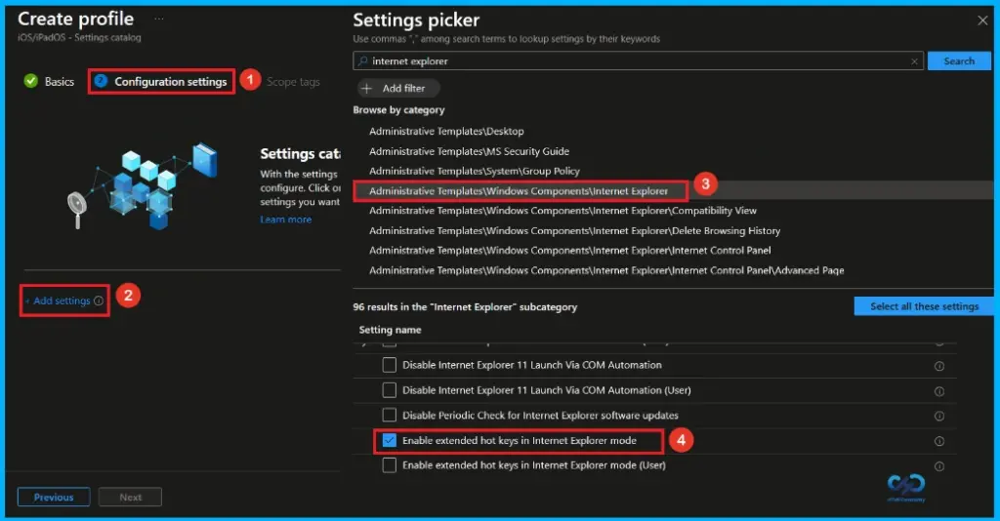Check Disable Periodic Check for IE software updates
This screenshot has height=521, width=1000.
[389, 416]
